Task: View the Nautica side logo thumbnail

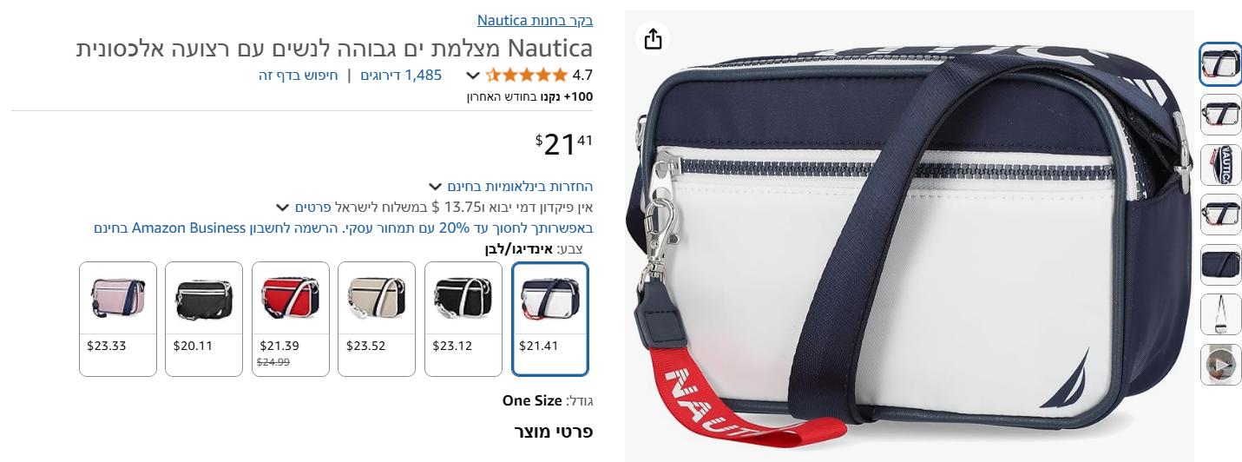Action: pos(1220,165)
